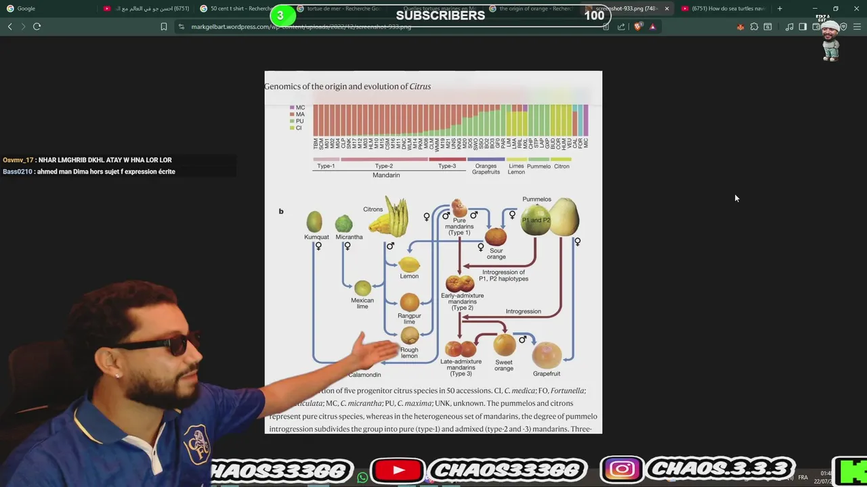867x487 pixels.
Task: Click the 'Pummelos' heading in the diagram
Action: [x=536, y=200]
